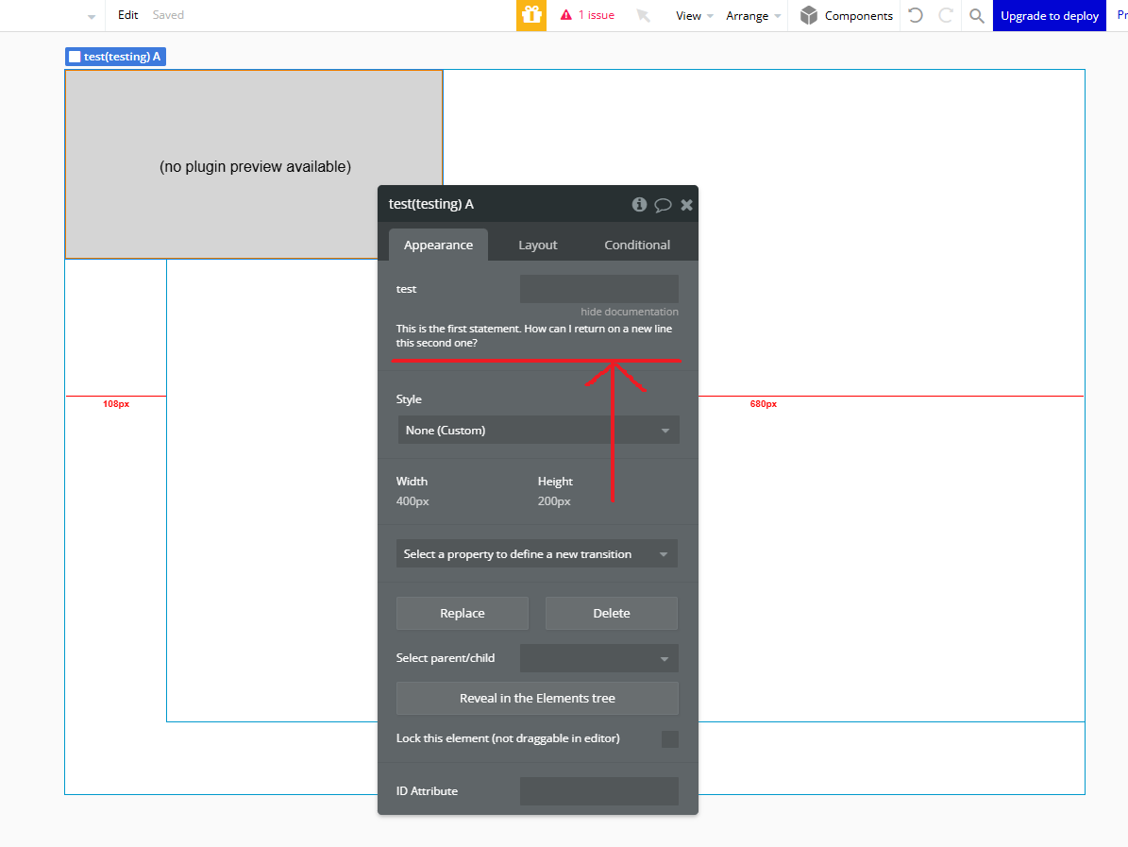Click the 1 issue text
This screenshot has width=1128, height=847.
[597, 15]
